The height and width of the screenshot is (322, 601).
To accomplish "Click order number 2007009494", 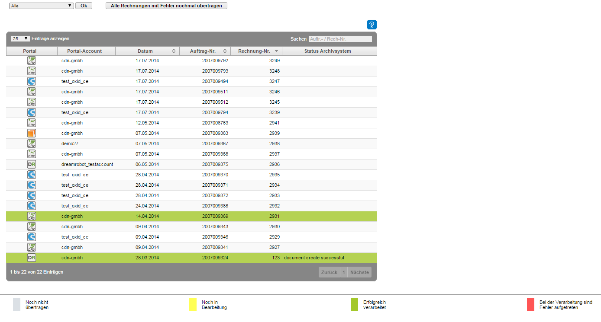I will pos(215,81).
